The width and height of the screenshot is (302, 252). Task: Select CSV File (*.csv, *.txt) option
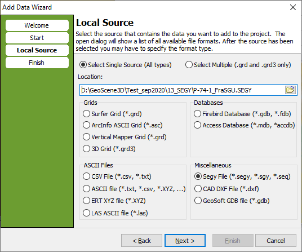point(117,176)
